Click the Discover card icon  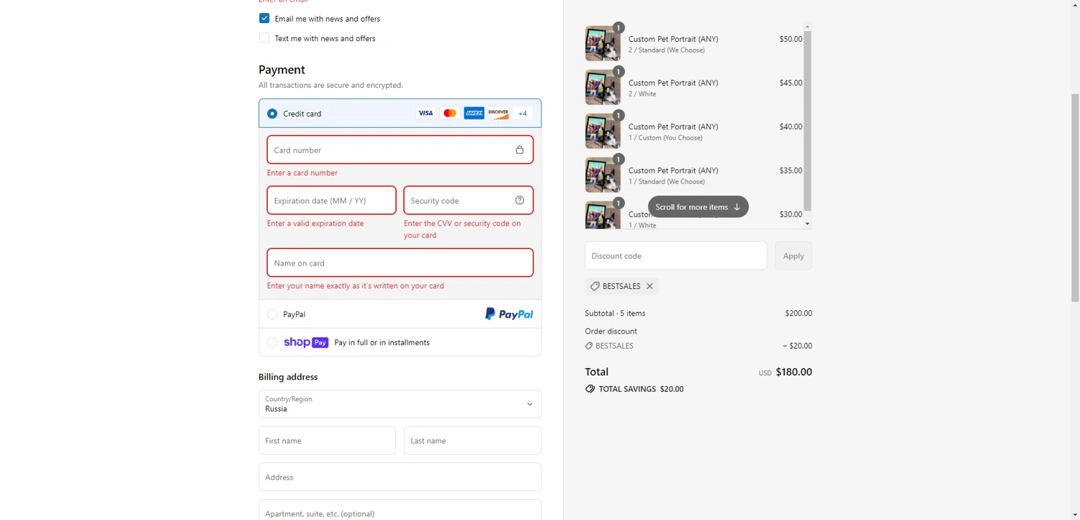498,113
